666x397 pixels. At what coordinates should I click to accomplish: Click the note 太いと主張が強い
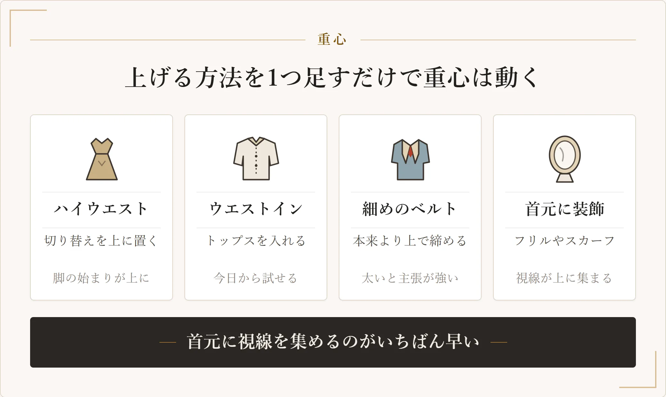(x=410, y=278)
